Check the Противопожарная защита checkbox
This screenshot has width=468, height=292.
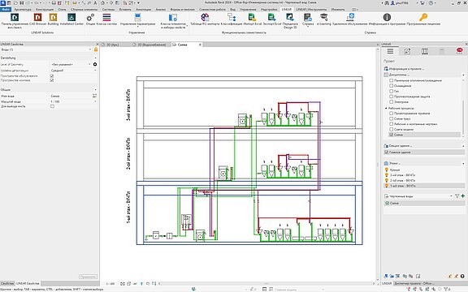point(391,97)
